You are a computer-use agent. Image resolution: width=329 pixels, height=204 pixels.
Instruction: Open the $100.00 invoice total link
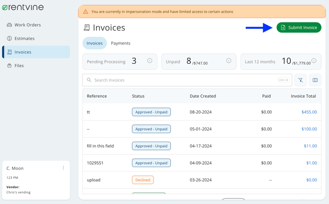tap(309, 129)
